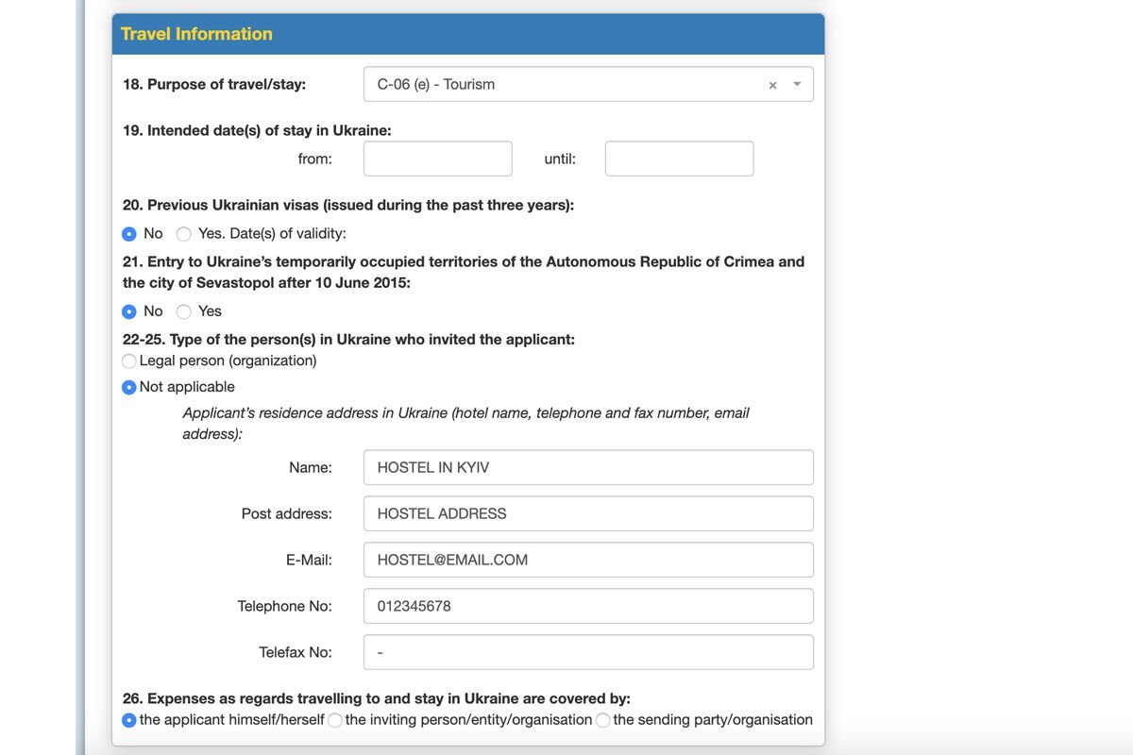
Task: Select 'Yes' for entry to Crimea
Action: point(184,311)
